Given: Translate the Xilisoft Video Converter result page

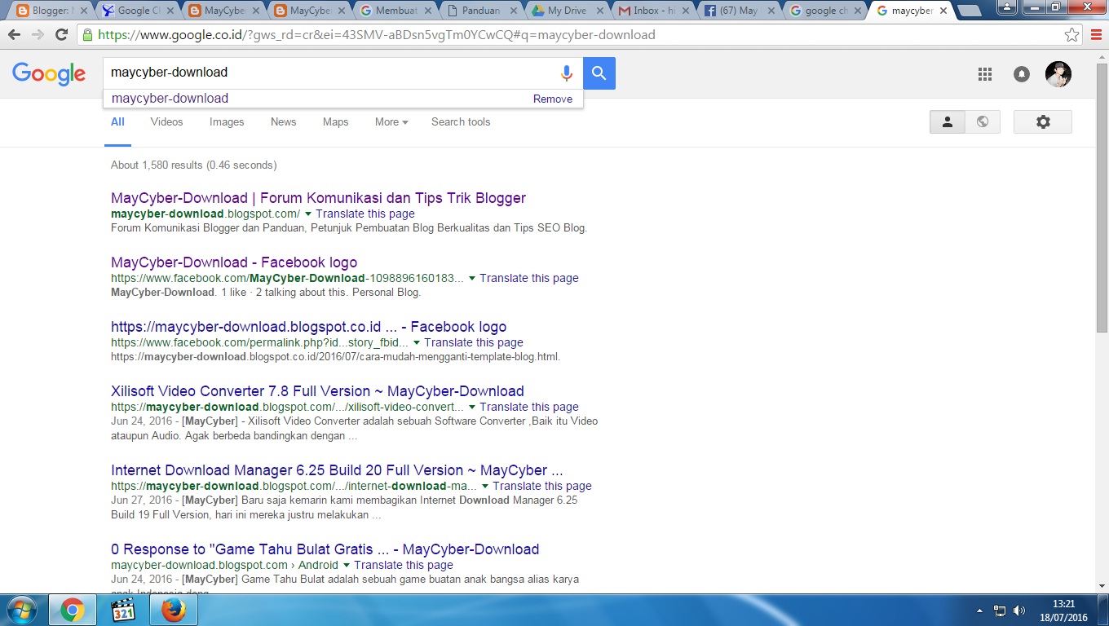Looking at the screenshot, I should tap(529, 408).
